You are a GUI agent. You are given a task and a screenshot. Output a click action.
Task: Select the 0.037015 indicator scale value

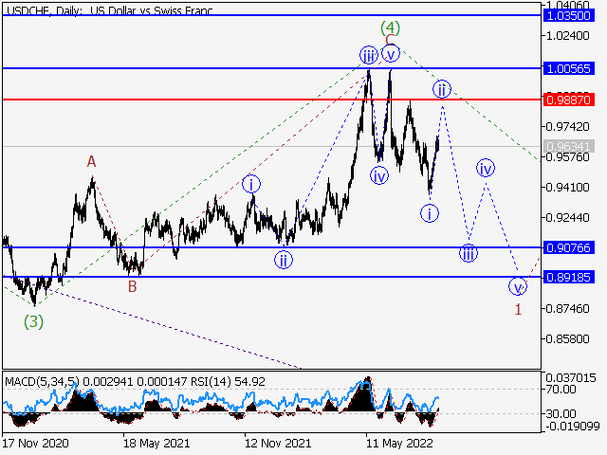click(571, 378)
